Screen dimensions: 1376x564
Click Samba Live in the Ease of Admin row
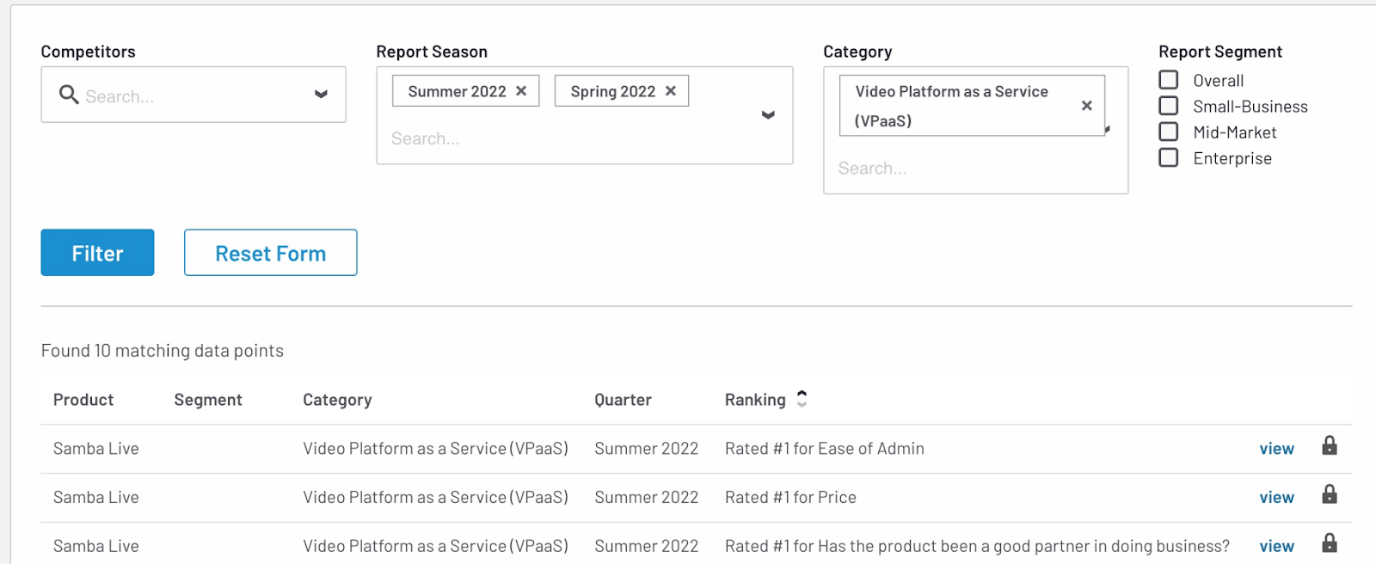tap(96, 449)
